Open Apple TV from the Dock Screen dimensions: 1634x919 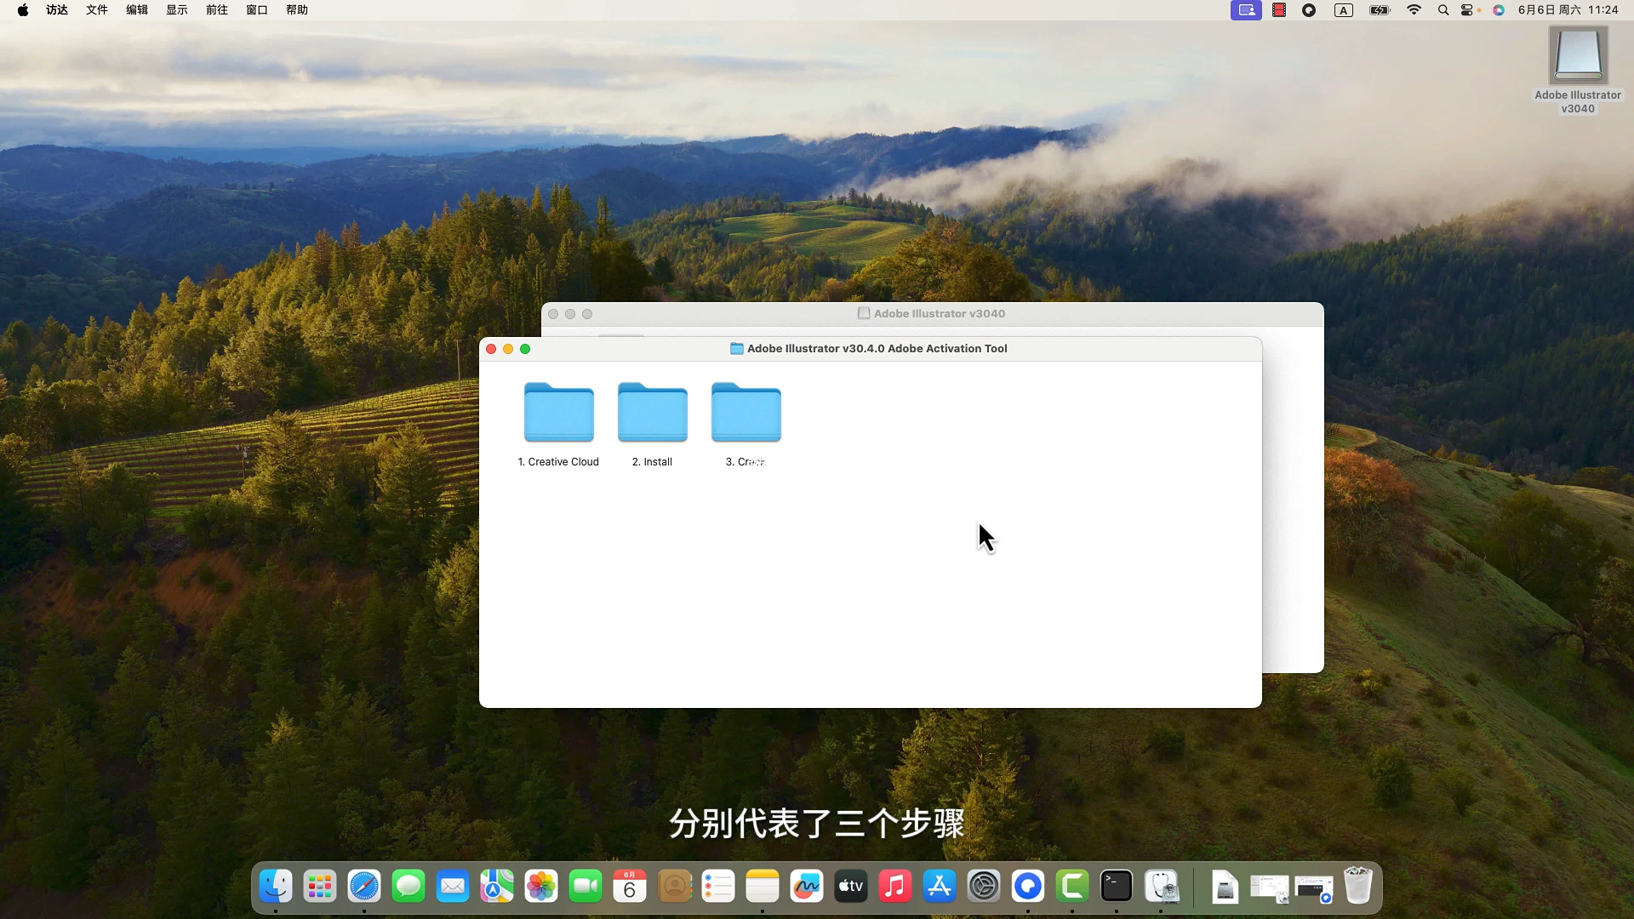point(851,887)
